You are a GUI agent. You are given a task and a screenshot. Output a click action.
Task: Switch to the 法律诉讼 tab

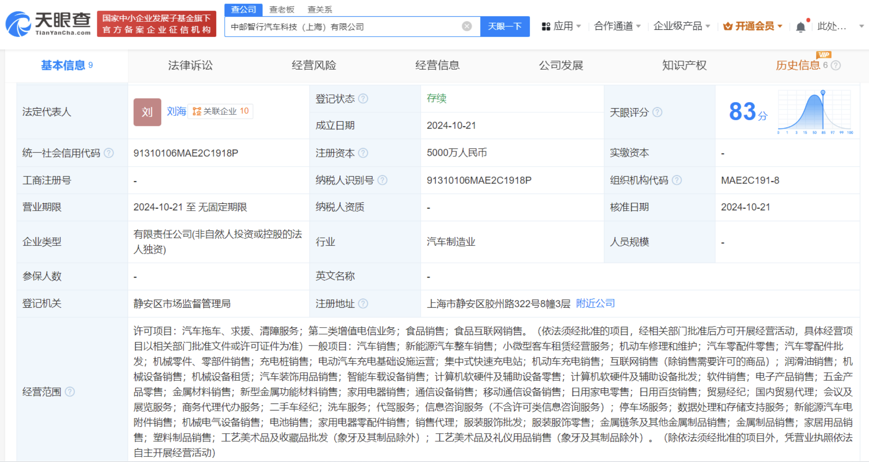190,65
